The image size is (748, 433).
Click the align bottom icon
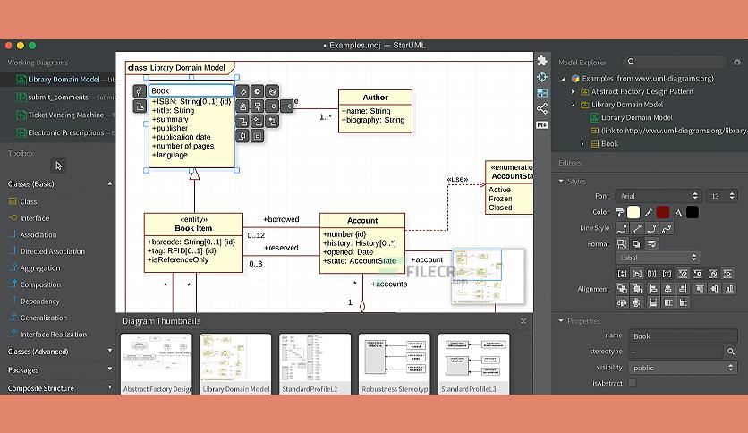(729, 288)
